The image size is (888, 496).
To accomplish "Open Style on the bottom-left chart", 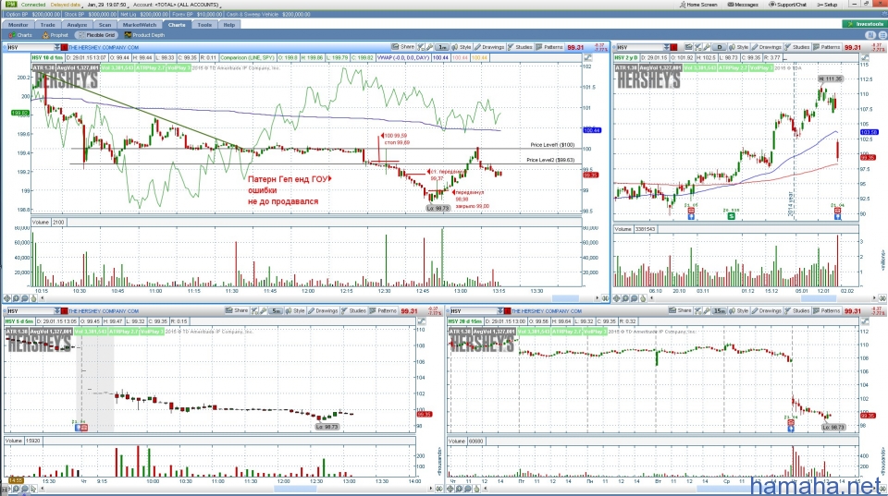I will point(294,310).
